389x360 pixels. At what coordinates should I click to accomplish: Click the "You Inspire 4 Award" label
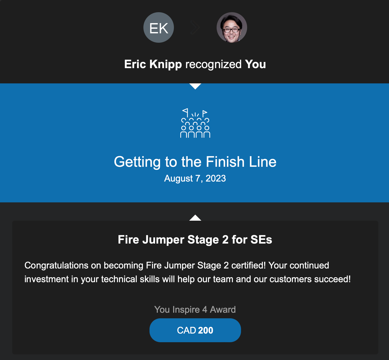click(195, 309)
